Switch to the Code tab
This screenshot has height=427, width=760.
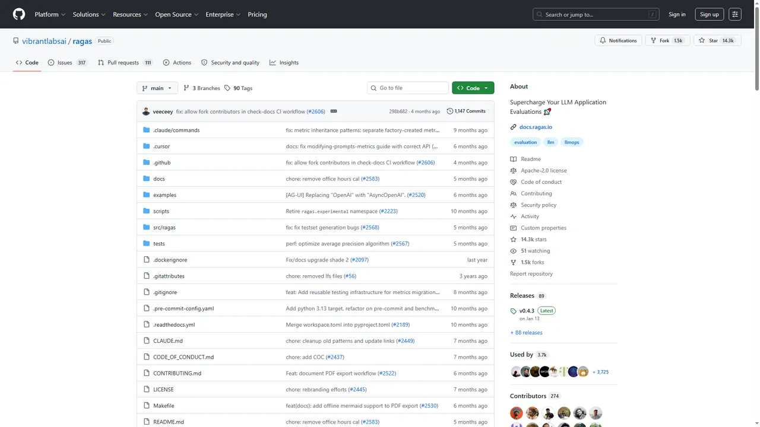(x=27, y=62)
